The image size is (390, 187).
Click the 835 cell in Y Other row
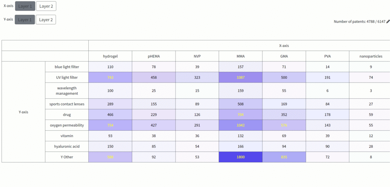point(284,157)
